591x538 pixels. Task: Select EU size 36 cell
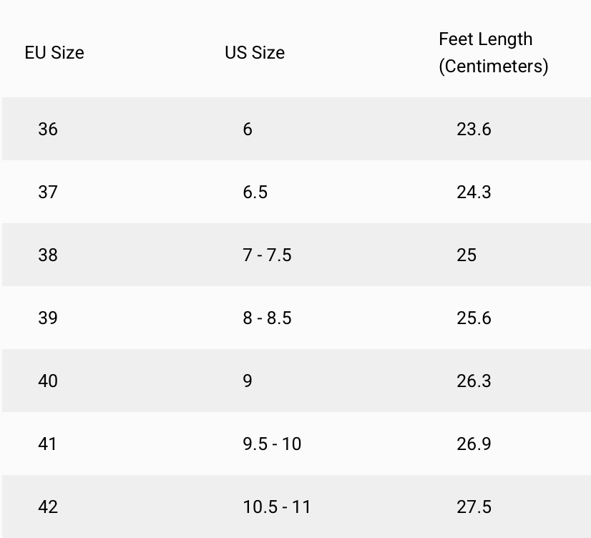pyautogui.click(x=48, y=129)
